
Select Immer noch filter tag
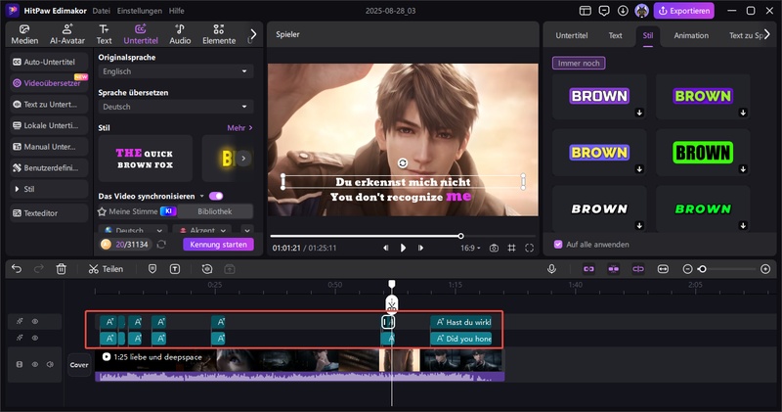coord(579,63)
